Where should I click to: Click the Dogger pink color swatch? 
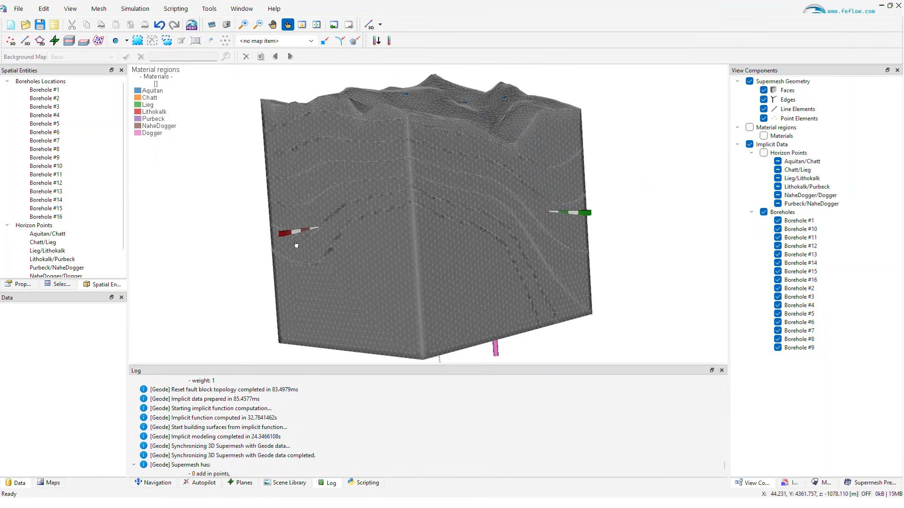click(137, 133)
